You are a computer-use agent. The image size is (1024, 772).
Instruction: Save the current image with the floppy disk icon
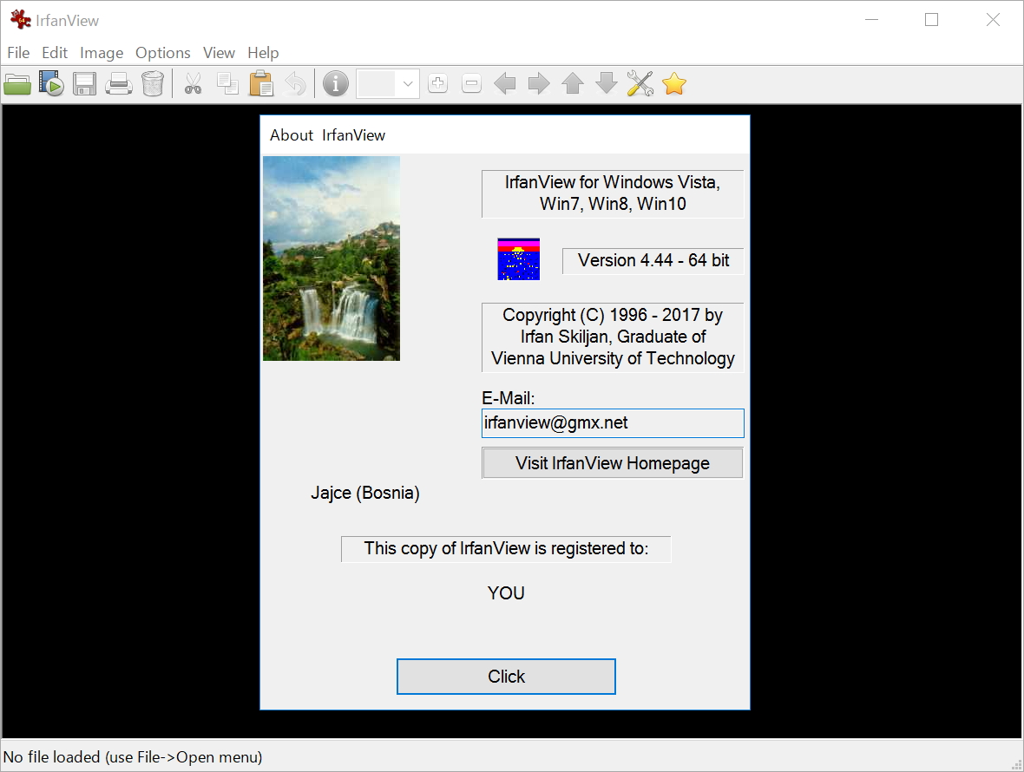[84, 83]
